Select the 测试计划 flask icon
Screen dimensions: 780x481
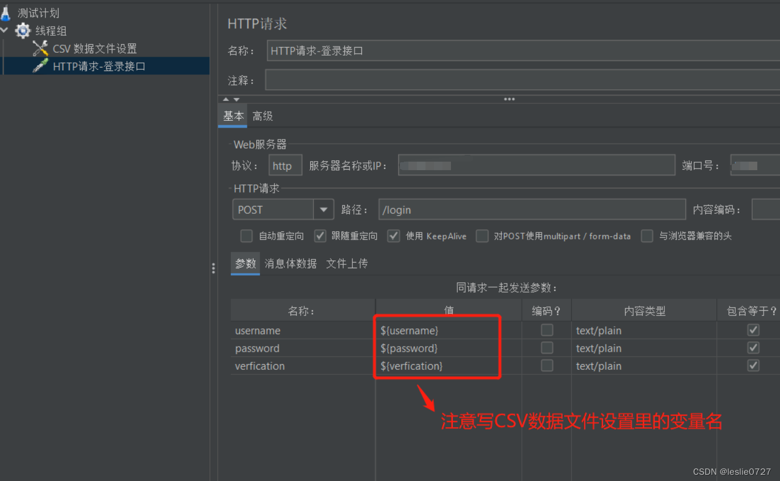click(x=7, y=12)
